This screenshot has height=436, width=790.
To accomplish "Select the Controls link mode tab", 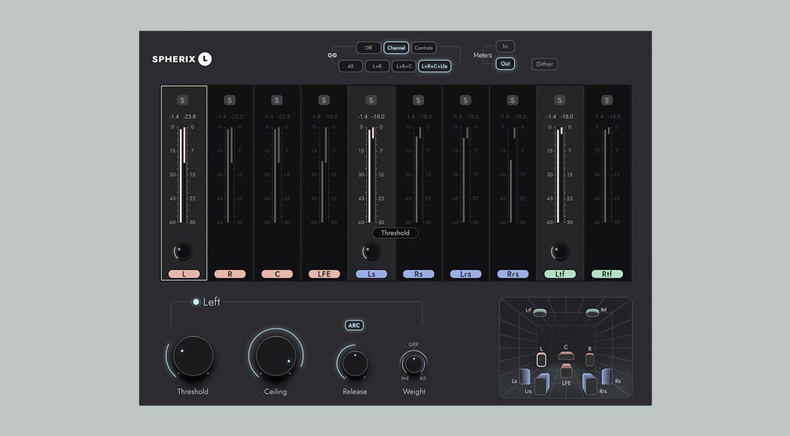I will pos(423,47).
